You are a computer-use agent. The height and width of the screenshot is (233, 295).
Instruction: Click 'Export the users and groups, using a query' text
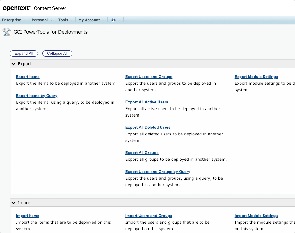coord(174,181)
